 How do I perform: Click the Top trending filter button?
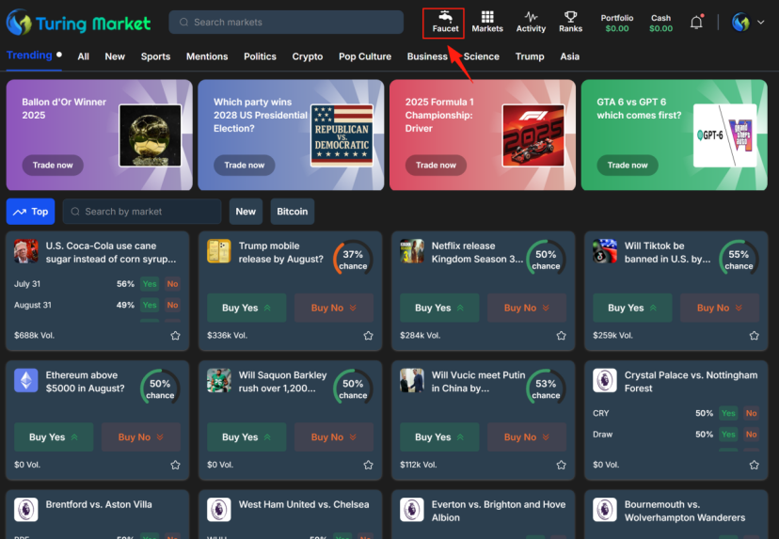tap(31, 212)
